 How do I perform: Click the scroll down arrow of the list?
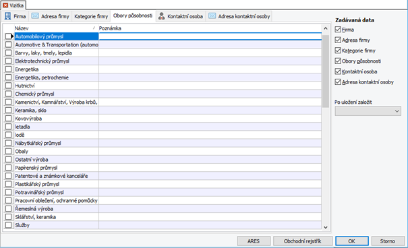pos(325,227)
